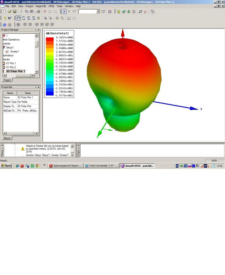
Task: Open the Windows Start (Пуск) button
Action: pos(6,165)
